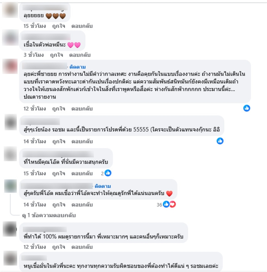267x272 pixels.
Task: Like the พี่ทำได้ 100% comment via ถูกใจ
Action: (59, 247)
